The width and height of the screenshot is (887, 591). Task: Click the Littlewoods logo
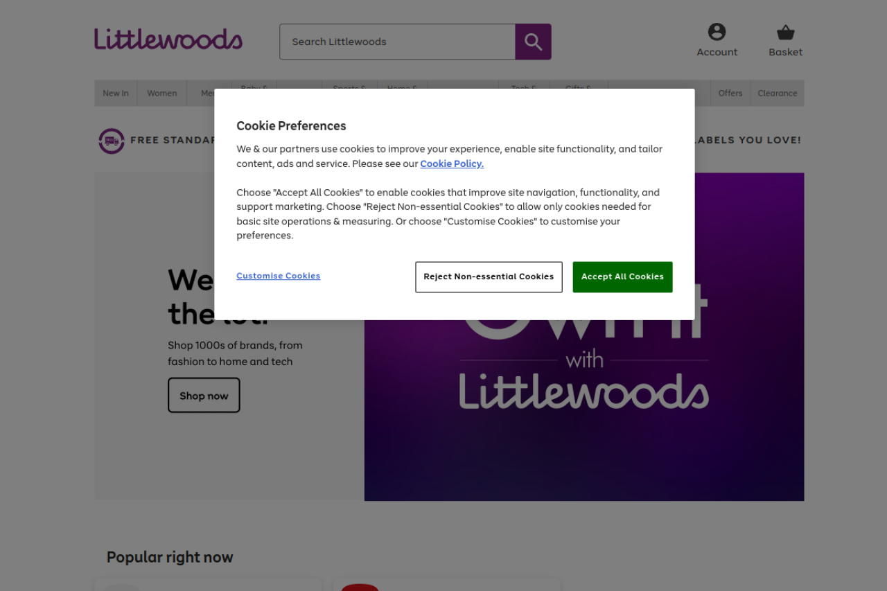coord(168,39)
